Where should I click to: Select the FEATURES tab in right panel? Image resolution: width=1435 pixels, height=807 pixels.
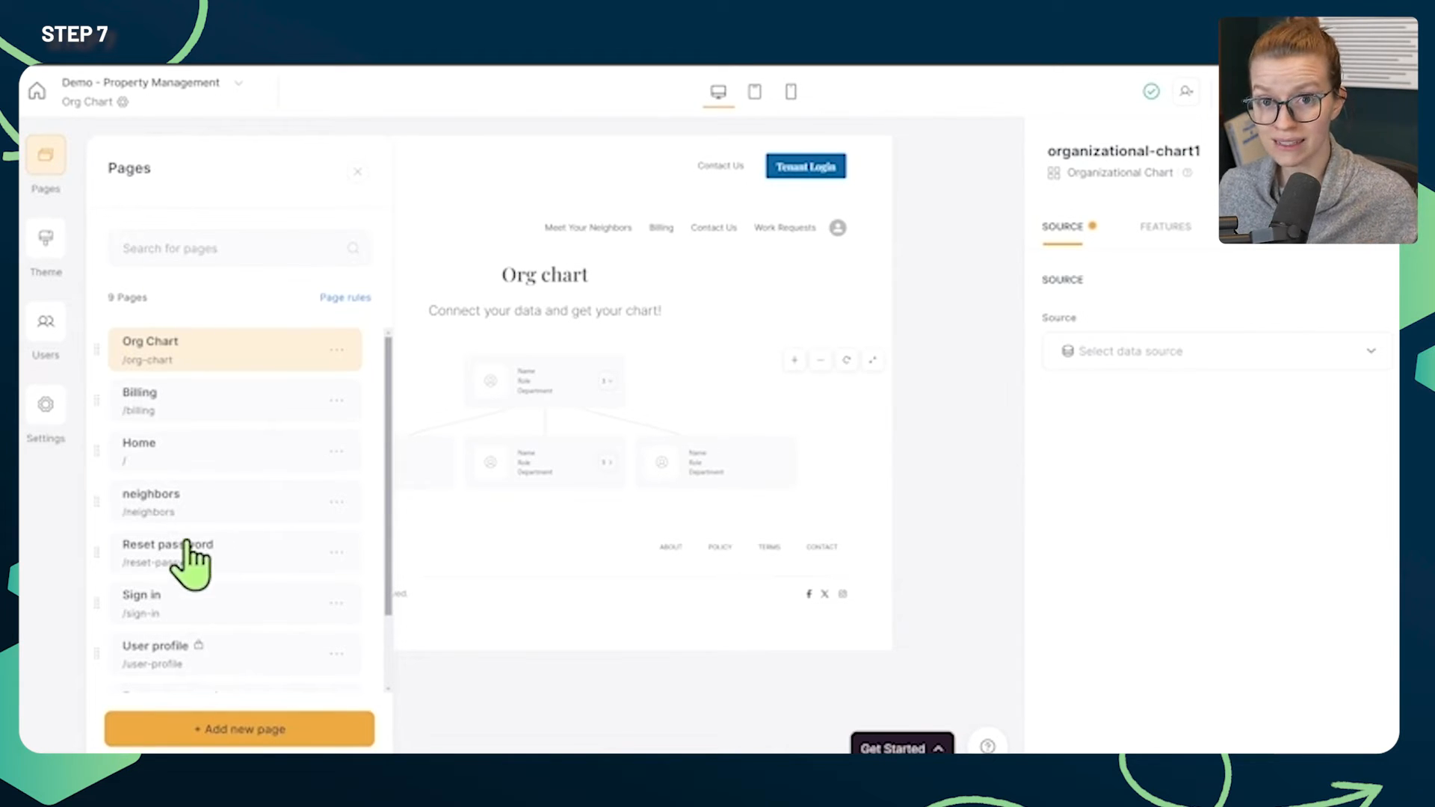click(1166, 226)
